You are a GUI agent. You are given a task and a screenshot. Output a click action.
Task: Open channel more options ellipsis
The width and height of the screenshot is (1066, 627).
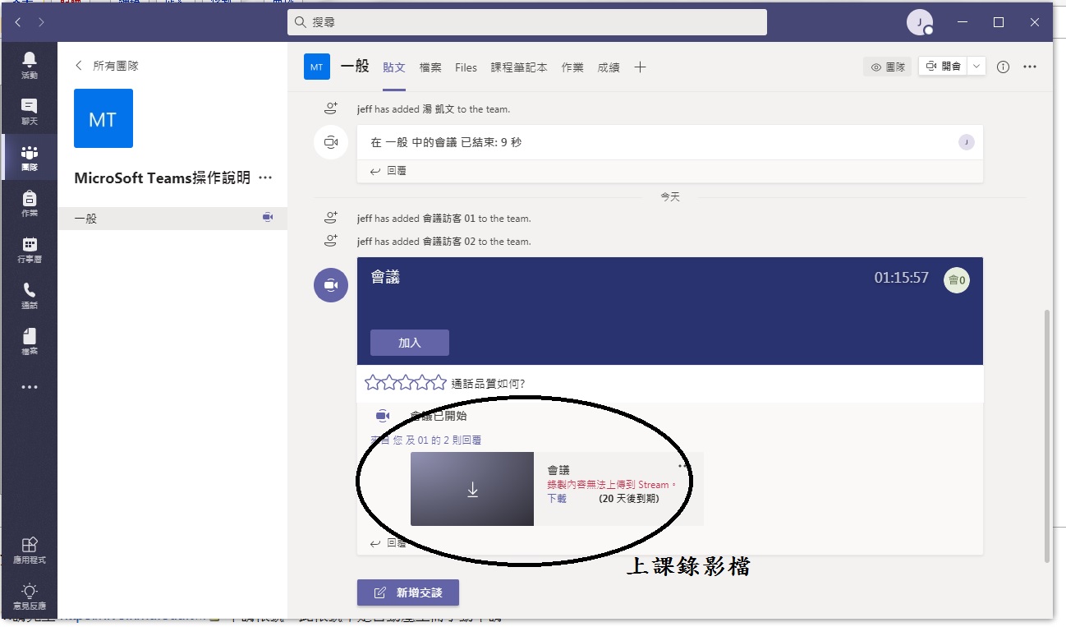1030,67
